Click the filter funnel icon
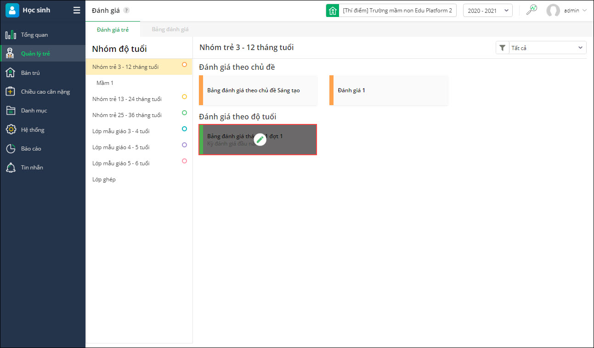 tap(503, 48)
